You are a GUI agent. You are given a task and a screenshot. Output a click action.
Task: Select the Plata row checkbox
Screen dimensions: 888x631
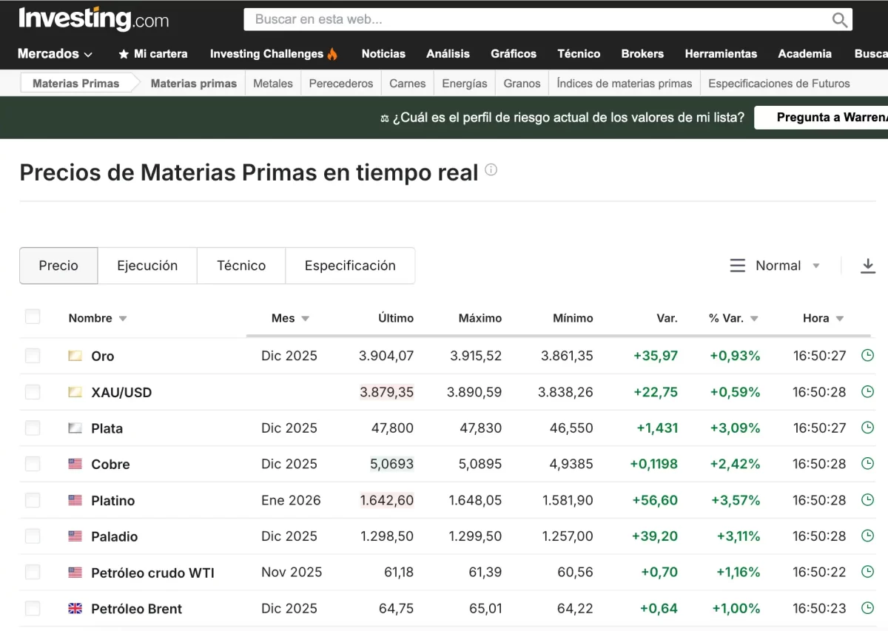click(x=33, y=428)
